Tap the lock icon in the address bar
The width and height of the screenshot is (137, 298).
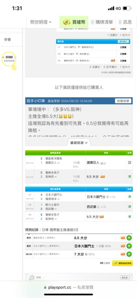[x=45, y=287]
